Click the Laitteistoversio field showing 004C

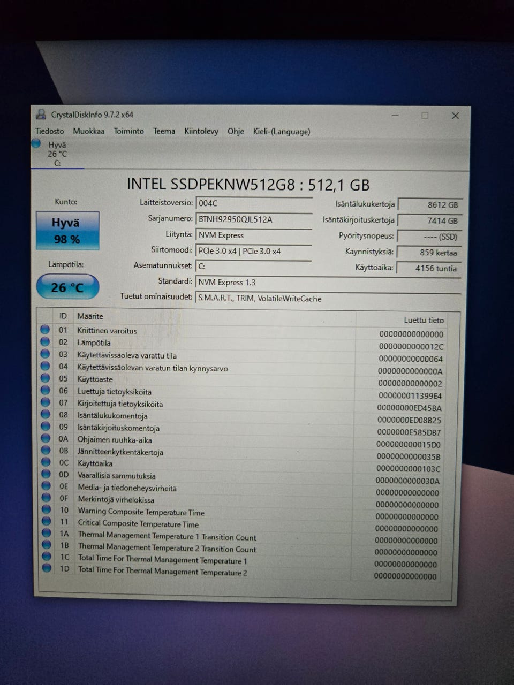click(x=254, y=203)
